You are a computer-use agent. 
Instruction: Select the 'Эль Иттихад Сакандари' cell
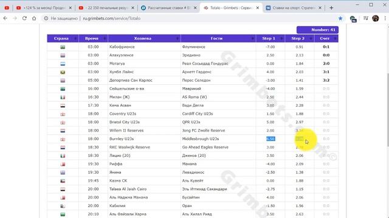pyautogui.click(x=218, y=189)
